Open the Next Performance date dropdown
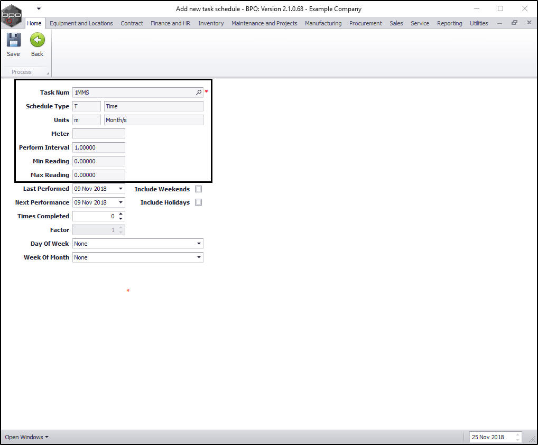 click(121, 202)
